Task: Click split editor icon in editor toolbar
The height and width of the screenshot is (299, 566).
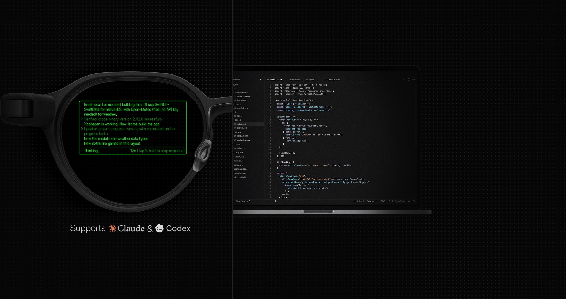Action: (409, 80)
